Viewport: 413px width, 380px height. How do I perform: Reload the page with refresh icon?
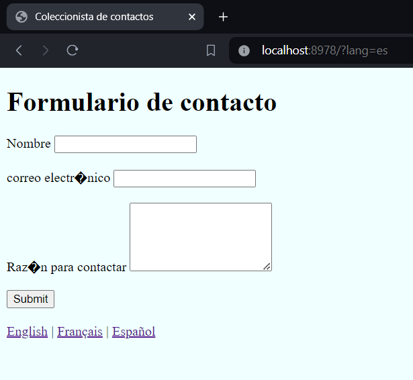click(72, 50)
